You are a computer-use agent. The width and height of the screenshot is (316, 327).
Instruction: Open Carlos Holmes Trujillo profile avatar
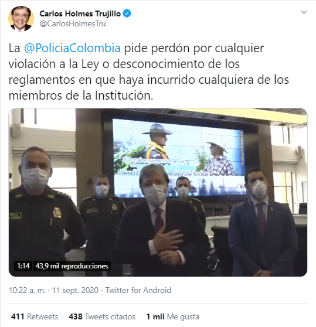point(21,19)
